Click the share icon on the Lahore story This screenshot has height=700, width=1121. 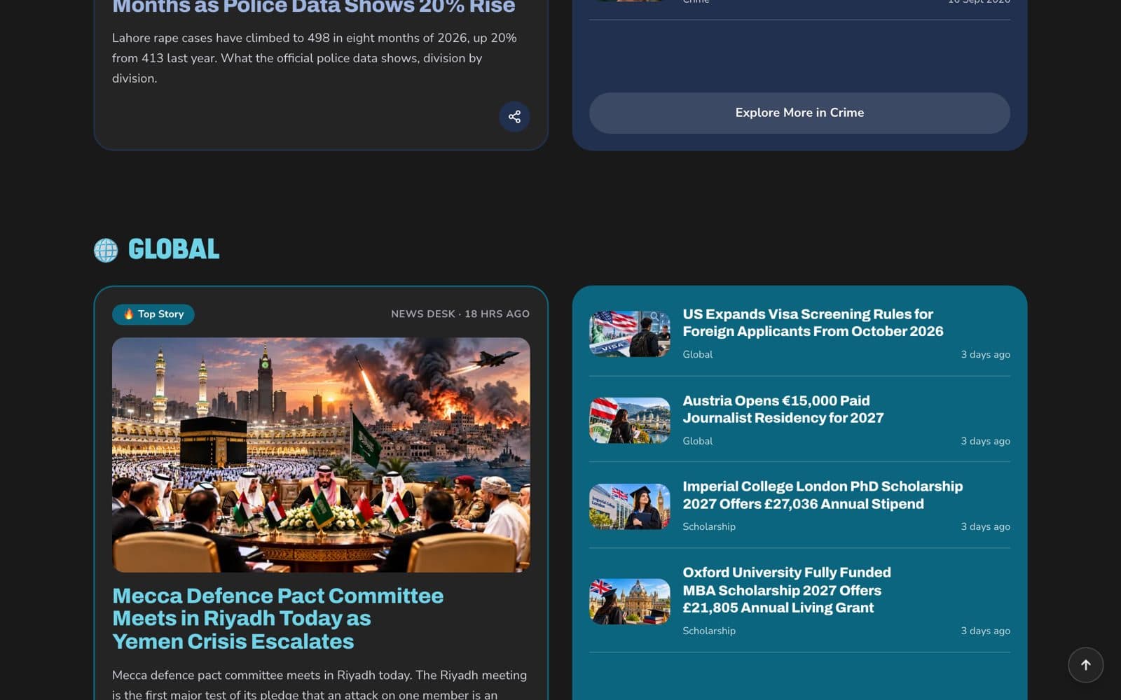point(514,117)
